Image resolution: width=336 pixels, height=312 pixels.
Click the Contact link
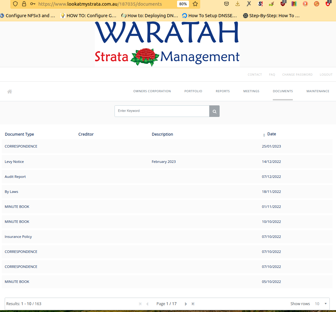click(x=255, y=74)
